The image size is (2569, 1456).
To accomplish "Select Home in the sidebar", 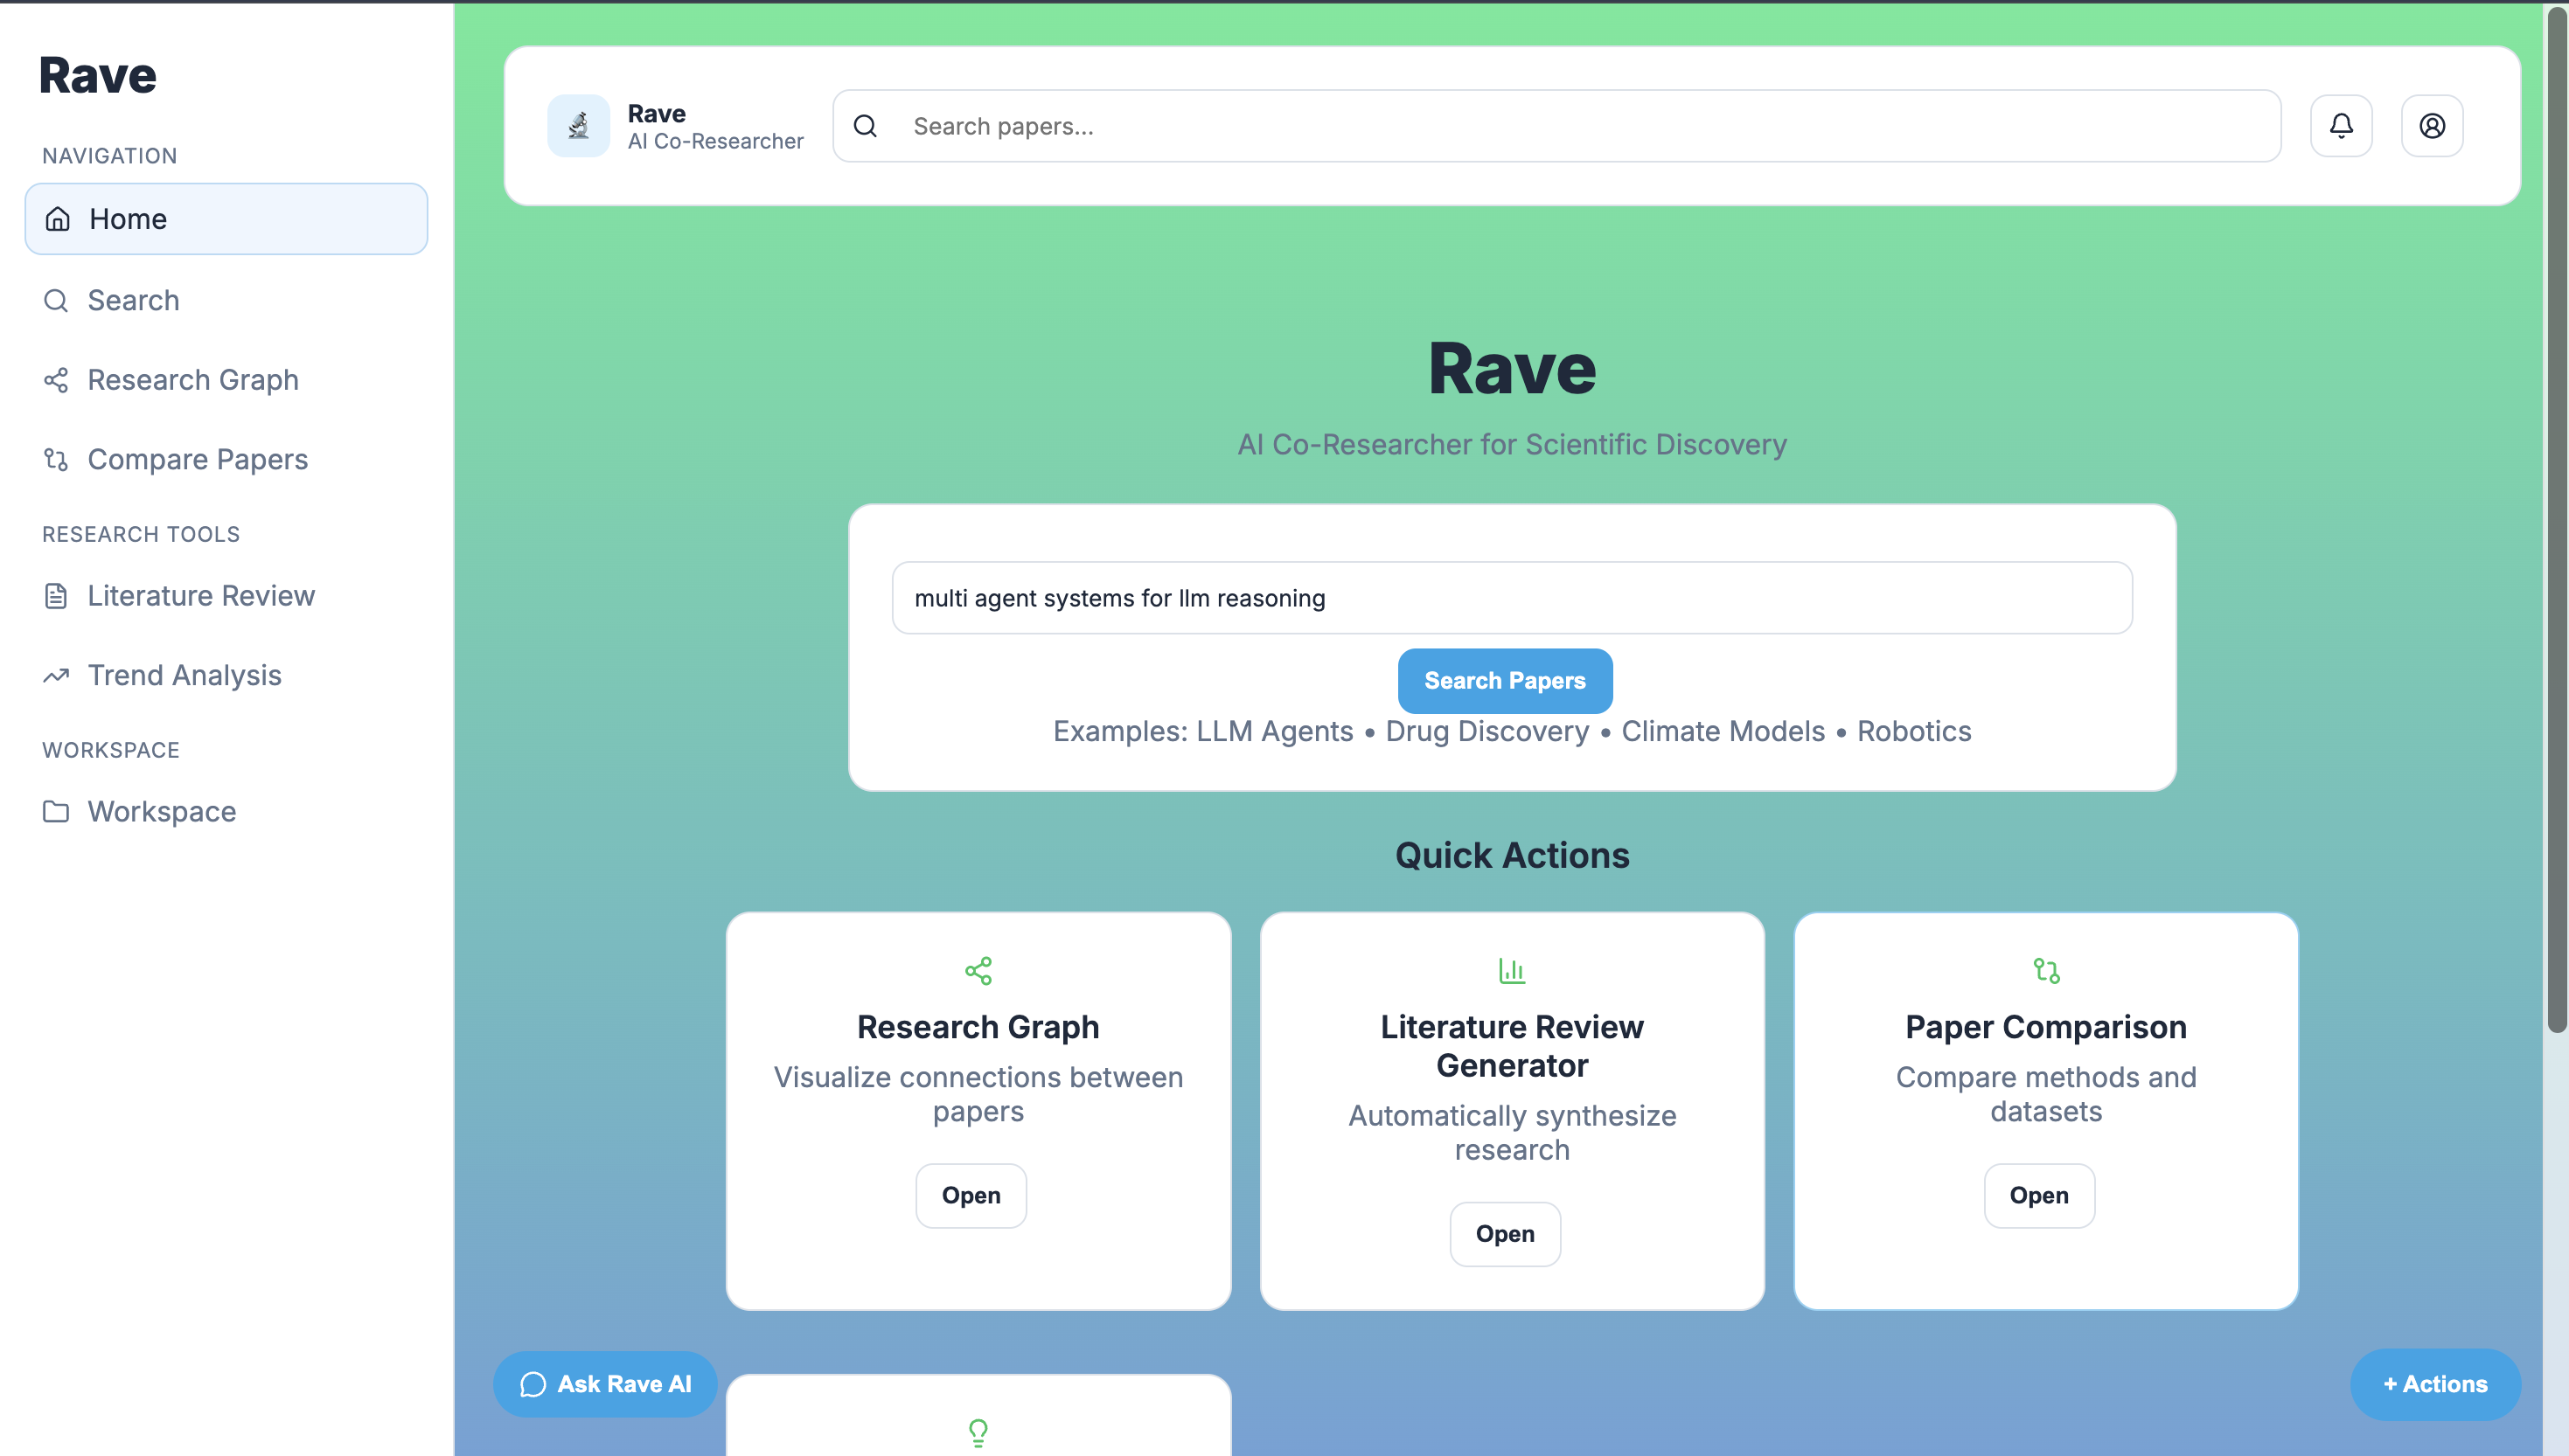I will 226,219.
